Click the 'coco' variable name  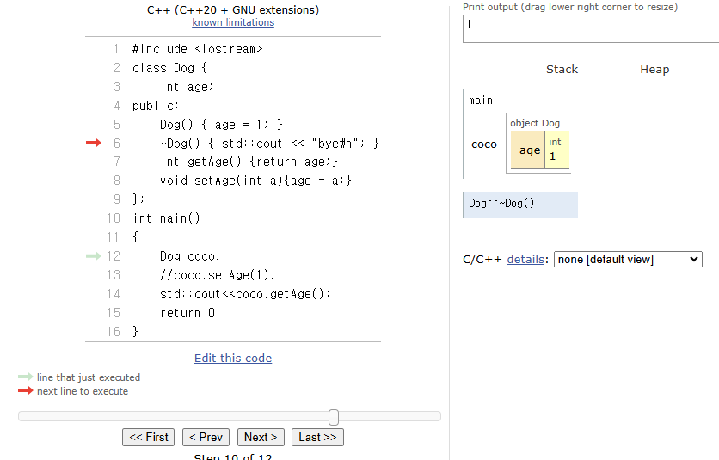(484, 144)
